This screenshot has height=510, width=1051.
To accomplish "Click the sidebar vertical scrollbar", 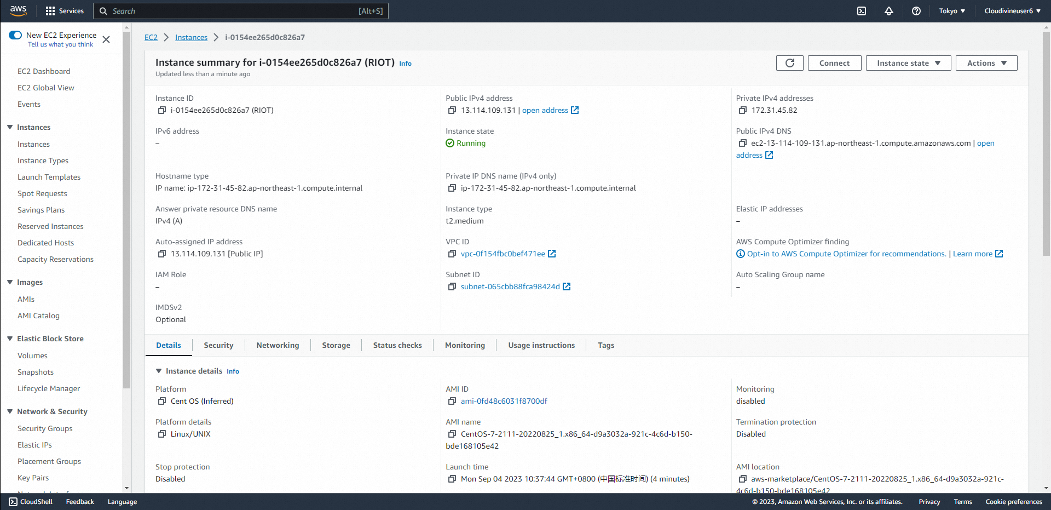I will coord(127,211).
